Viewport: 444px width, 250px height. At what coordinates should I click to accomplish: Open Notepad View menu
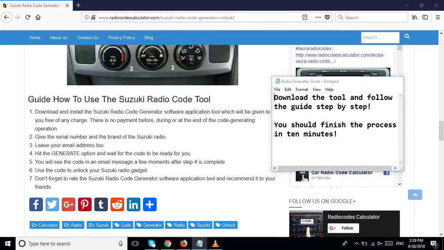click(317, 90)
